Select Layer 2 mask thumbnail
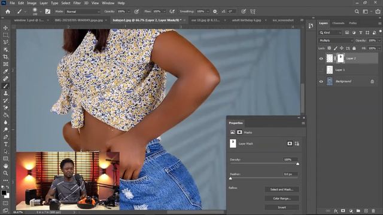The image size is (383, 215). pyautogui.click(x=341, y=59)
